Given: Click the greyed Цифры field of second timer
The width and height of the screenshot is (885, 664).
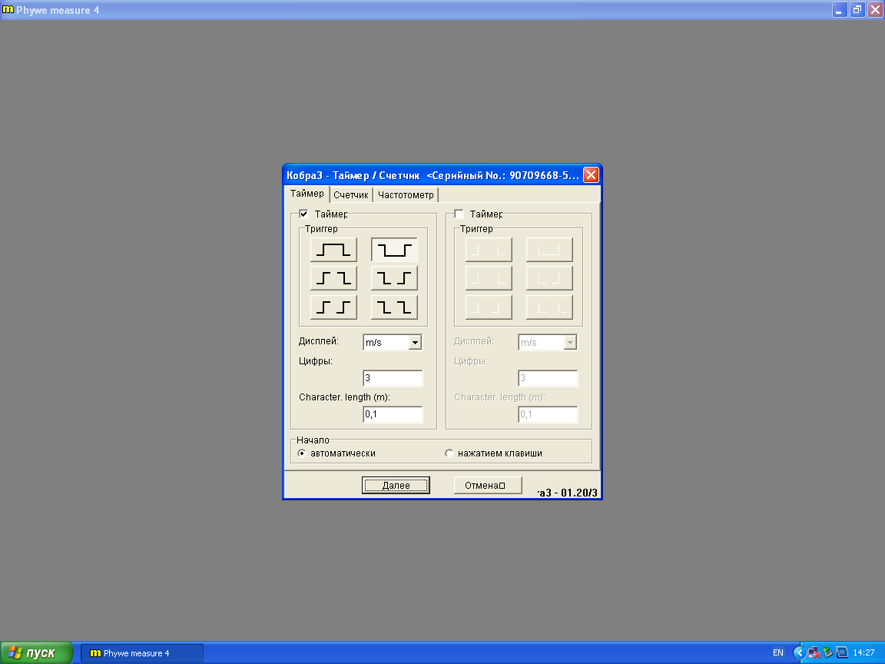Looking at the screenshot, I should pyautogui.click(x=548, y=378).
